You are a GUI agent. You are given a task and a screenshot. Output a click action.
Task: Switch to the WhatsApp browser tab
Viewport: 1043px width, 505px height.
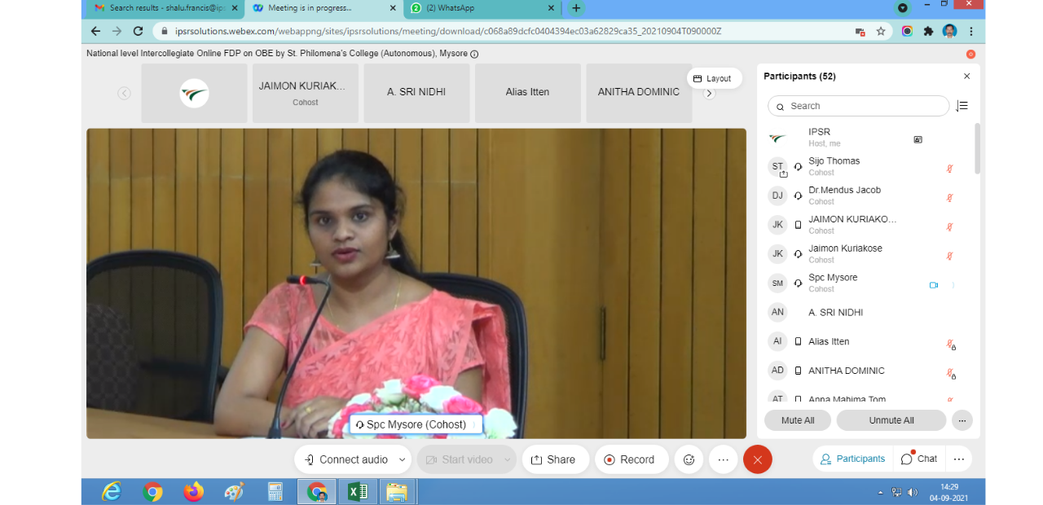pos(482,8)
